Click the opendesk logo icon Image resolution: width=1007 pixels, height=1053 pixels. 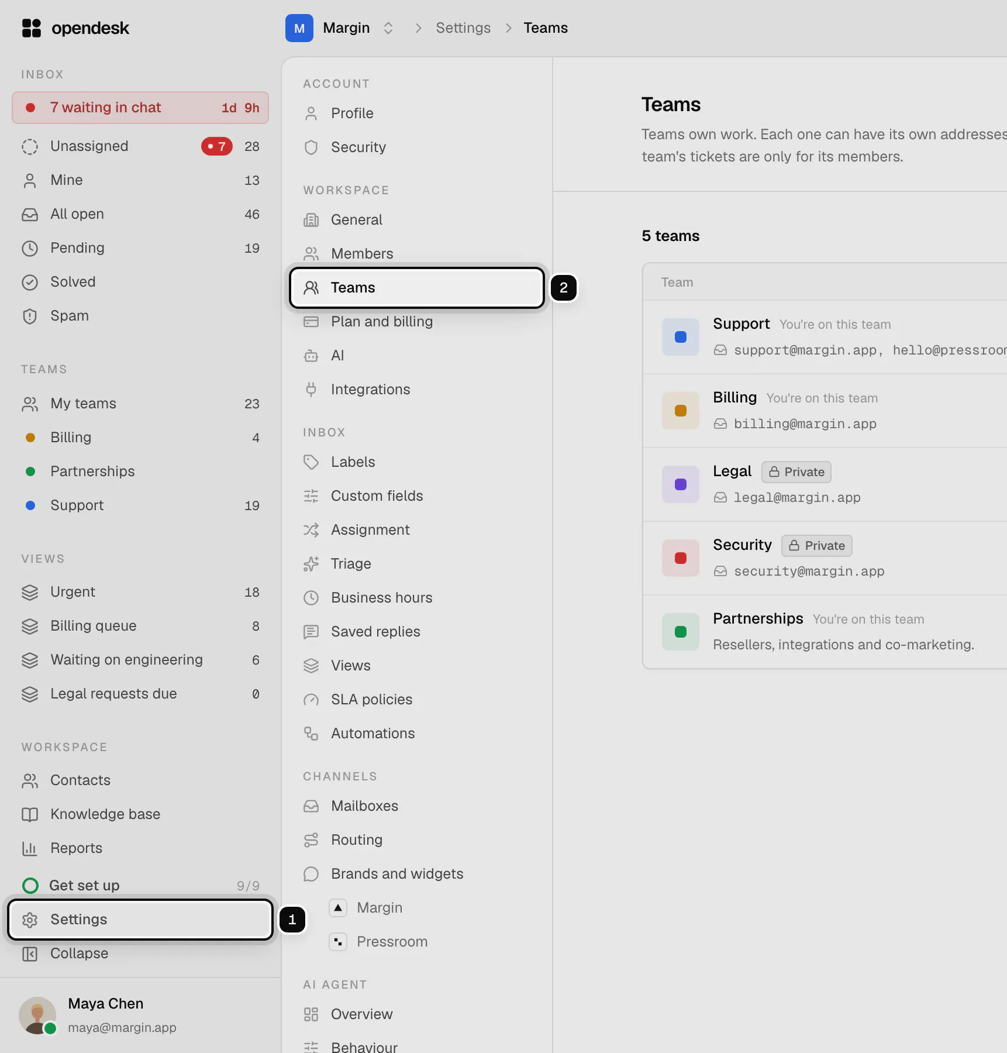[x=32, y=28]
